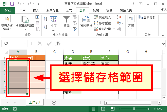Open the 檔案 File tab

point(8,10)
